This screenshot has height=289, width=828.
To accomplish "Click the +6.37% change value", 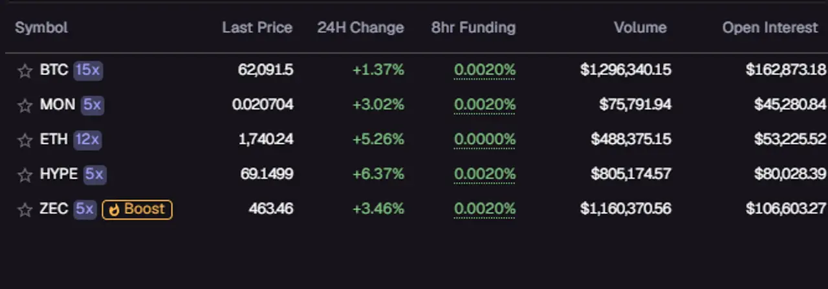I will [x=378, y=175].
